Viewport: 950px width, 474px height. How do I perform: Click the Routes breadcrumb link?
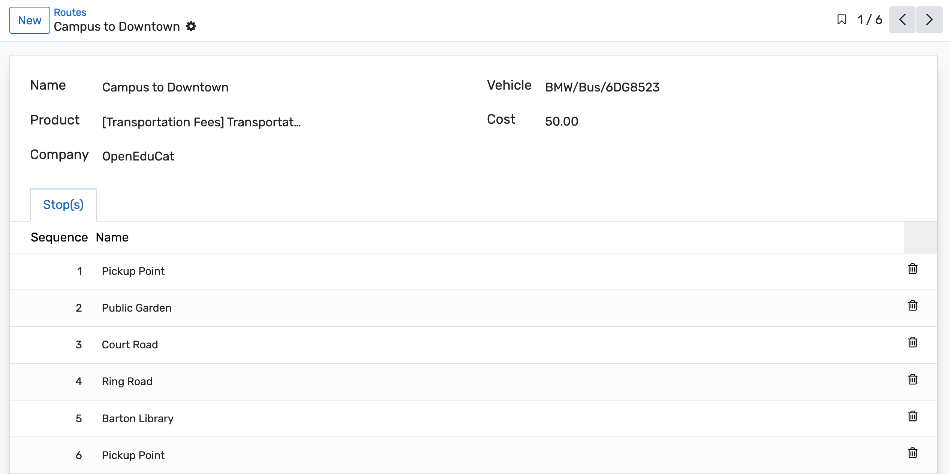[x=70, y=12]
